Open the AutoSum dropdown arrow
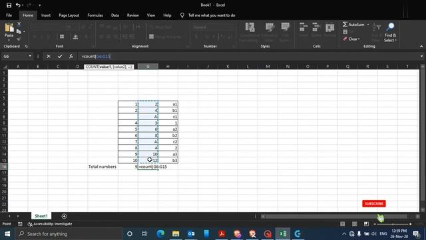426x240 pixels. pos(368,25)
